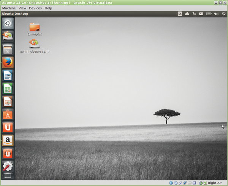Screen dimensions: 228x186
Task: Open LibreOffice Writer
Action: (x=8, y=75)
